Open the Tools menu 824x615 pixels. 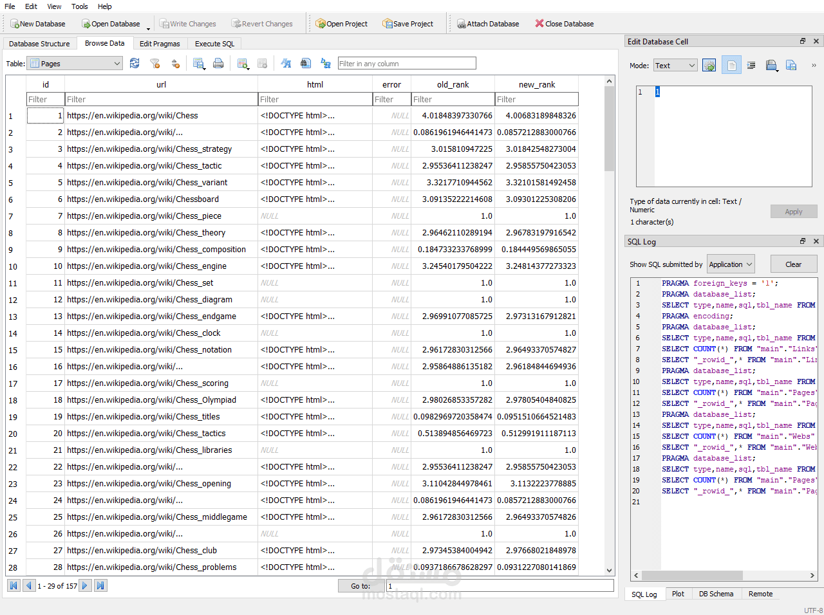(80, 6)
